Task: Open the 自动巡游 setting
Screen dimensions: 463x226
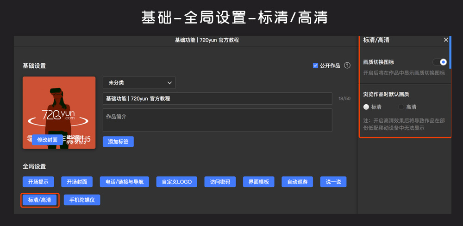Action: coord(297,182)
